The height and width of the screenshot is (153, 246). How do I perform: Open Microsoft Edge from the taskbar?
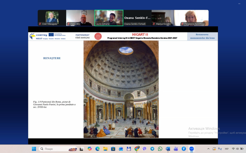pyautogui.click(x=97, y=149)
